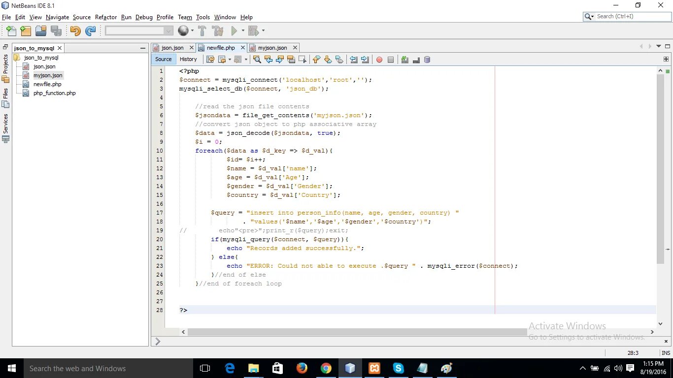Toggle the rectangular selection icon

303,60
